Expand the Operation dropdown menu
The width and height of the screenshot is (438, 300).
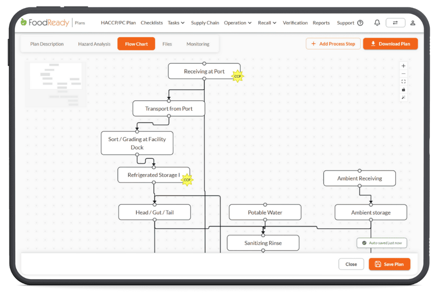tap(238, 23)
